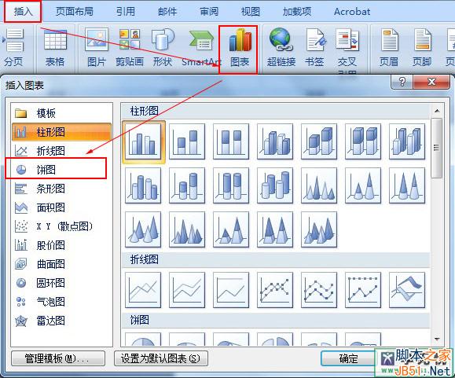Open the Acrobat tab
Screen dimensions: 455x378
point(352,12)
